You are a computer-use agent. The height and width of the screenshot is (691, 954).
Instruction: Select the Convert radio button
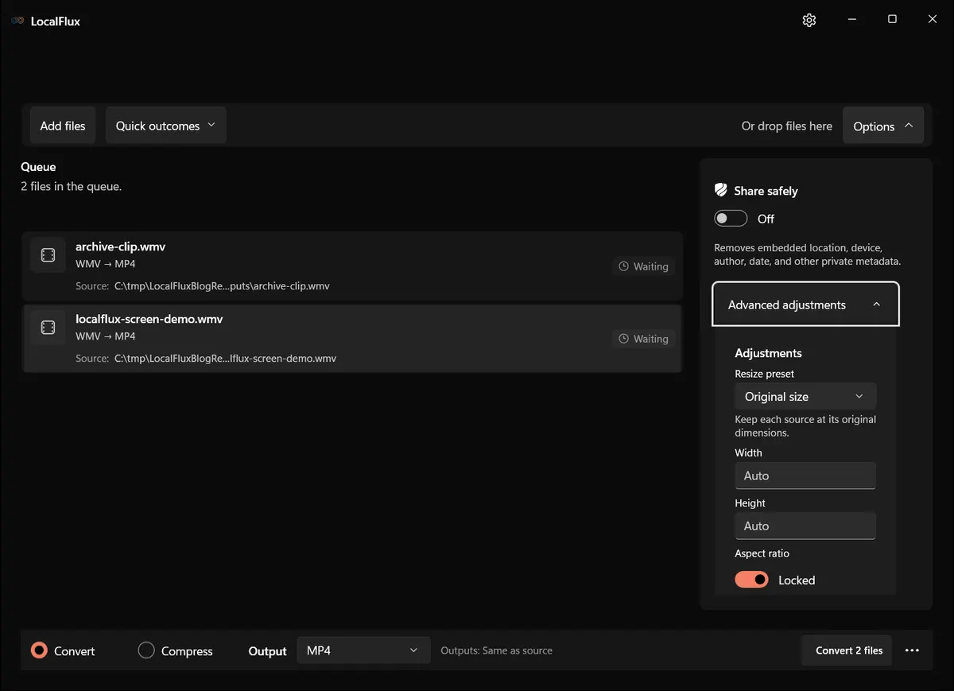pyautogui.click(x=39, y=650)
